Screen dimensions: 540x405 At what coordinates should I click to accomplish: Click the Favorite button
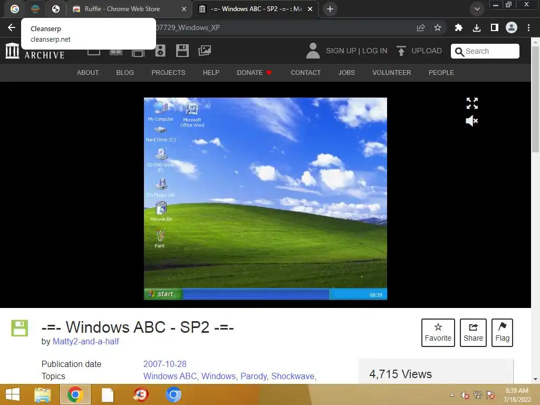coord(438,333)
